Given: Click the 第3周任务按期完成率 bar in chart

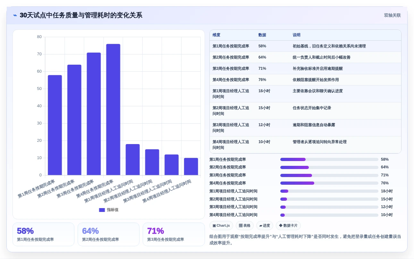Looking at the screenshot, I should click(94, 114).
